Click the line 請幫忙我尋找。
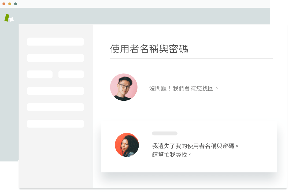 172,155
